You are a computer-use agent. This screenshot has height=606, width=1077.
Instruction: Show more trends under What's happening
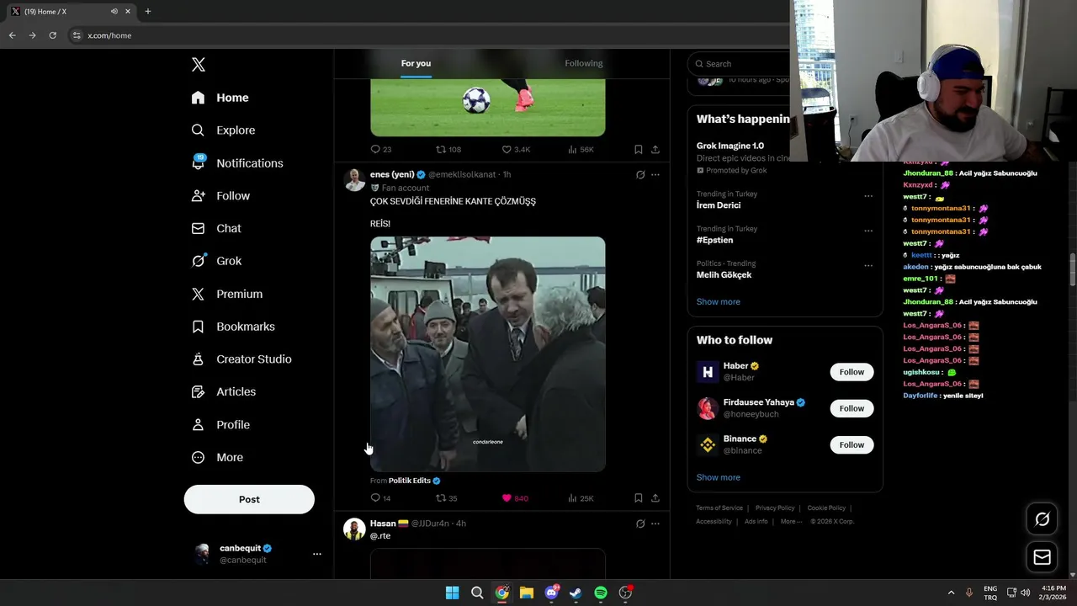(x=719, y=301)
